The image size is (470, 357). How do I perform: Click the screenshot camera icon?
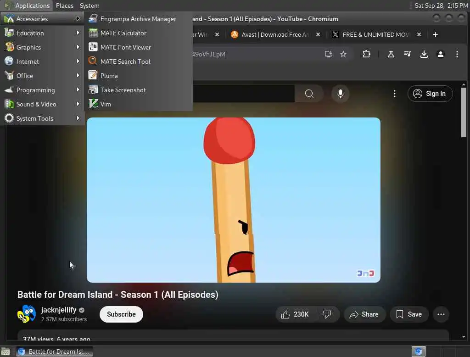click(93, 89)
